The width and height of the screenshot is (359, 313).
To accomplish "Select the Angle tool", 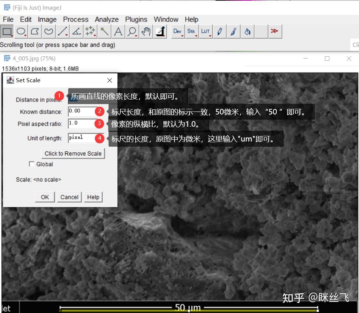I will coord(76,31).
